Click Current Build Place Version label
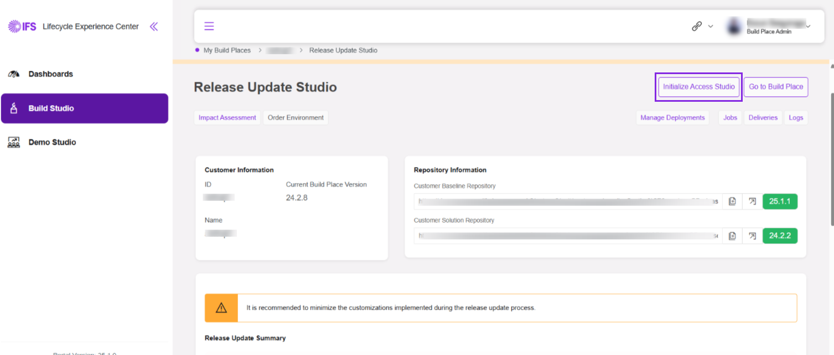Screen dimensions: 834x355 tap(327, 185)
